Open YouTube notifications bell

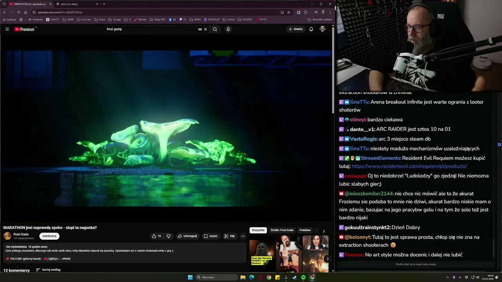coord(311,29)
